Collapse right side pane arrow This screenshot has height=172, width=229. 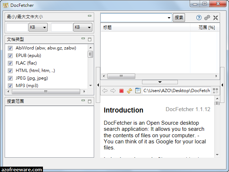pos(222,85)
